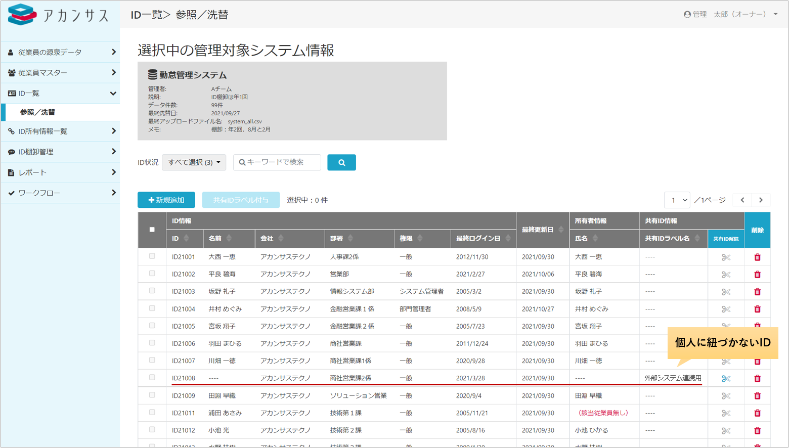
Task: Click the 新規追加 button
Action: [166, 200]
